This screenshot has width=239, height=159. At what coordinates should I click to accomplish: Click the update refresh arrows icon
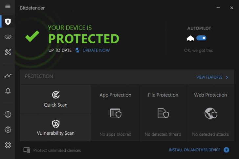click(77, 50)
